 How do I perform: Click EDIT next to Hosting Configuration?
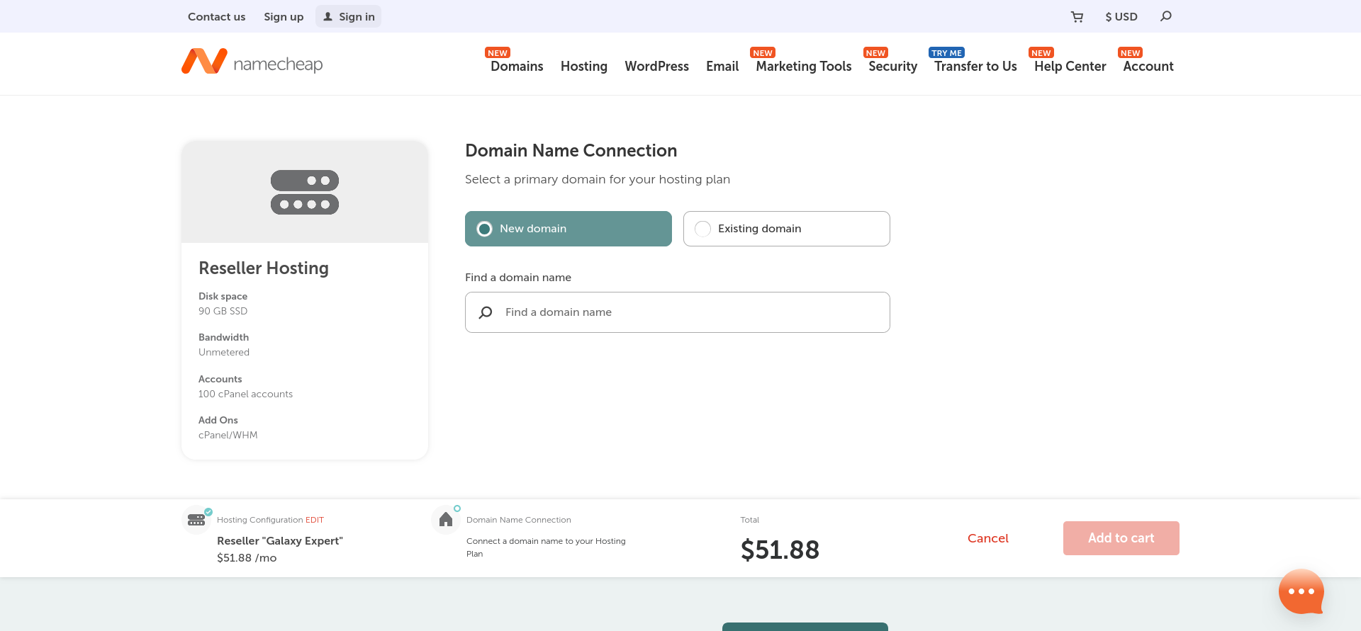(315, 520)
